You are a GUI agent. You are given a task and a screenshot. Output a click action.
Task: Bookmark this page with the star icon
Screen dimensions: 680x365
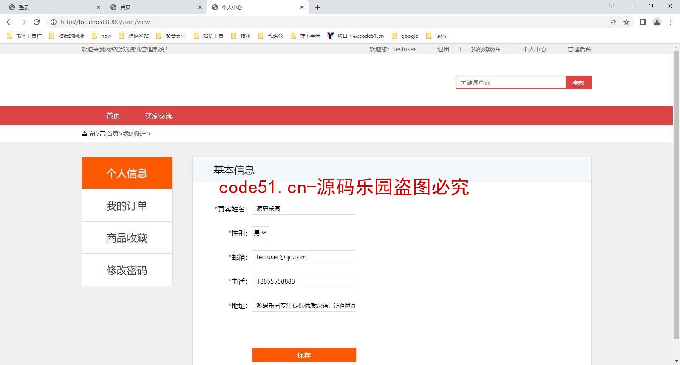coord(626,22)
